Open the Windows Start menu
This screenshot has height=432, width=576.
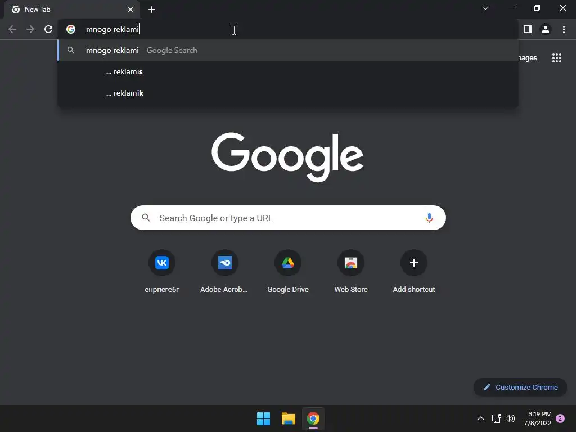coord(263,418)
